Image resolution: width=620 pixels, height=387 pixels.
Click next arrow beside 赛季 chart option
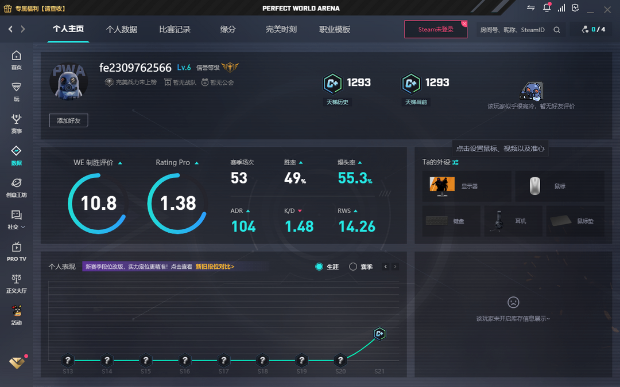click(395, 267)
